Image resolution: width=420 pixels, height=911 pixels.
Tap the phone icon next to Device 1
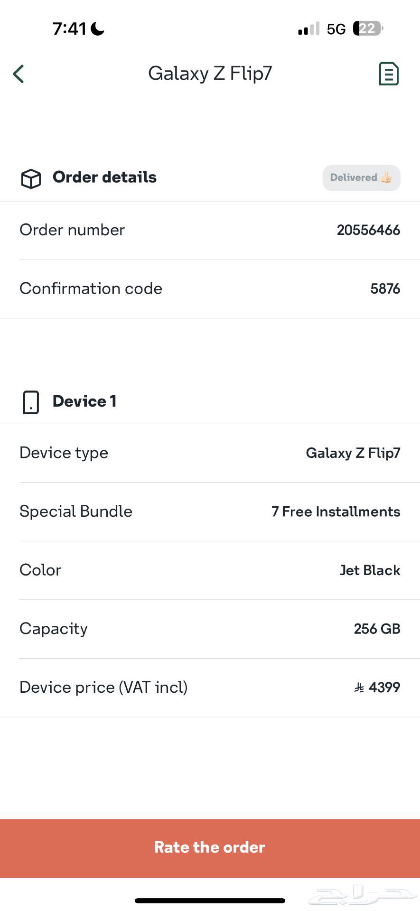pos(30,401)
